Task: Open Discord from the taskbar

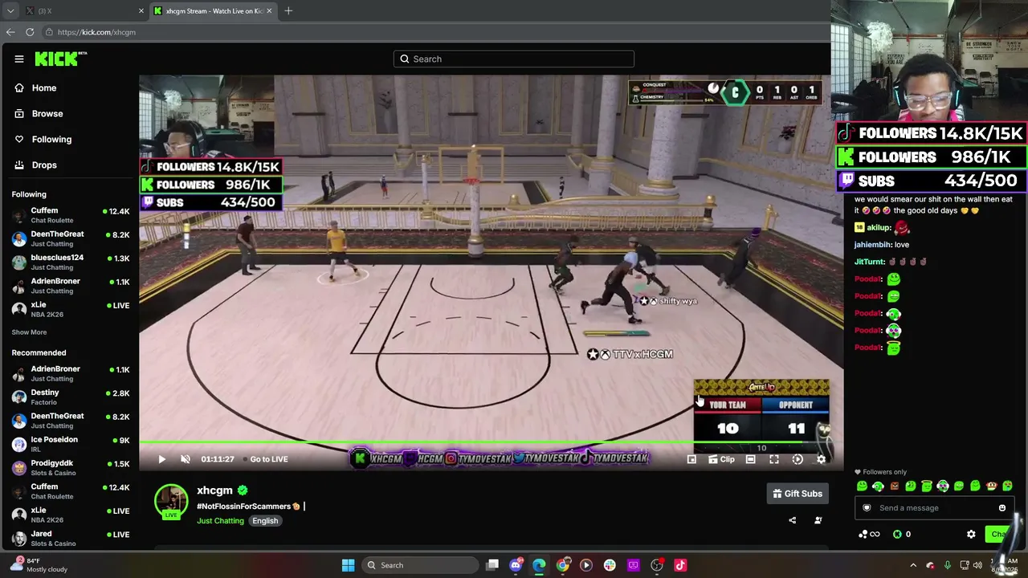Action: [516, 565]
